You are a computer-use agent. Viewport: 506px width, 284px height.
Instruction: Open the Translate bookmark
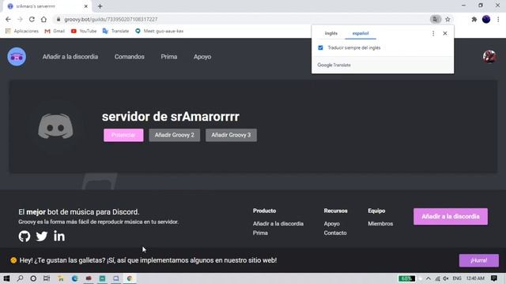[x=115, y=31]
